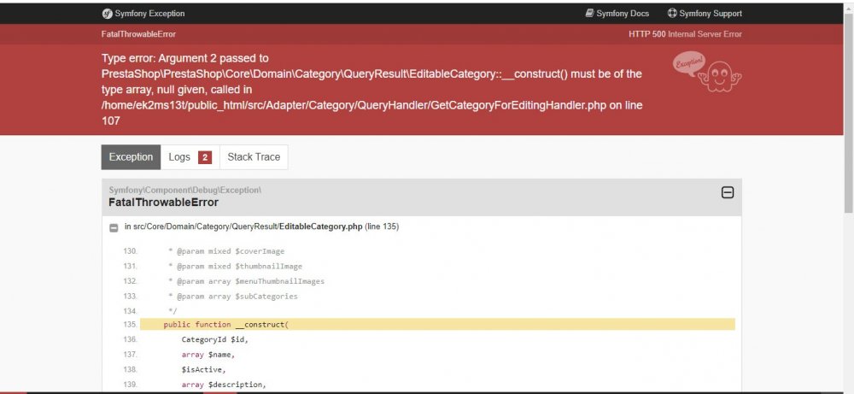Click the FatalThrowableError label in red bar
This screenshot has height=394, width=854.
[x=138, y=34]
